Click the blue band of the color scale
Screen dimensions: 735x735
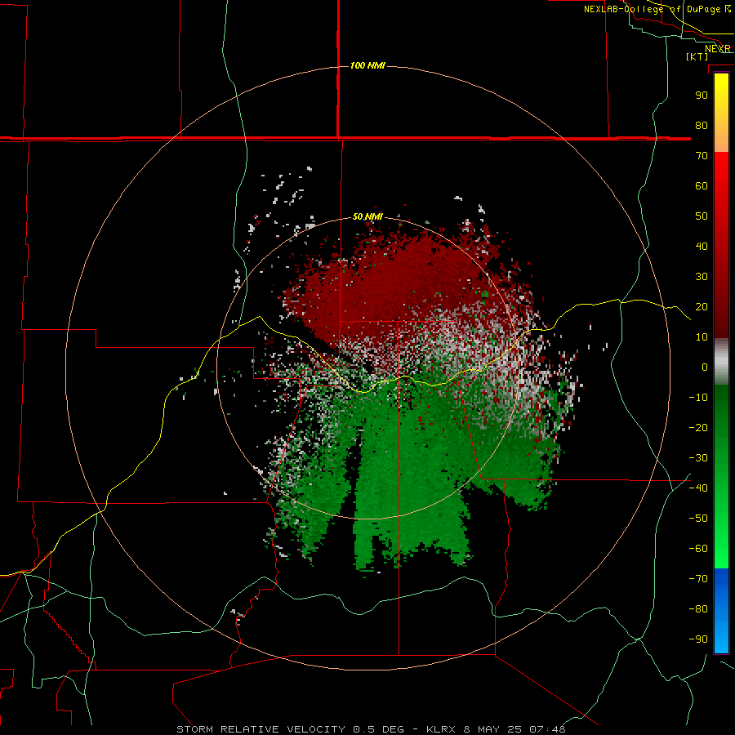[721, 611]
